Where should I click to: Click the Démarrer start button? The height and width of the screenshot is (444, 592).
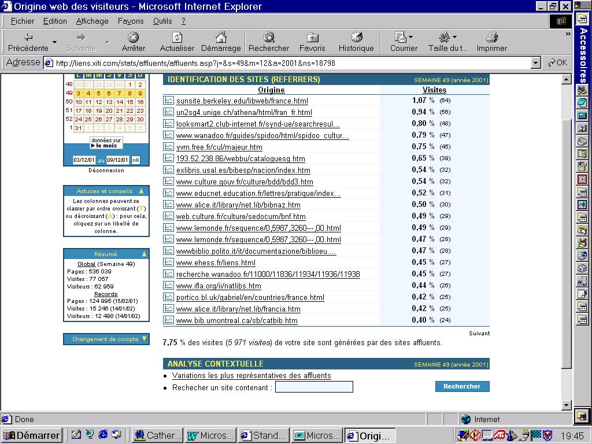32,435
